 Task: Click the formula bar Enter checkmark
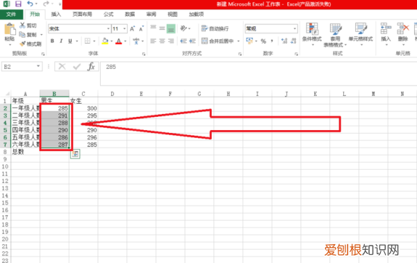pos(76,67)
